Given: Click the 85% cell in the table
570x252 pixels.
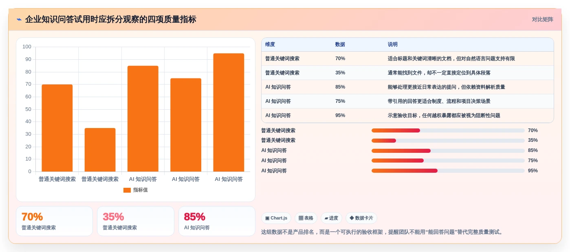Looking at the screenshot, I should [x=340, y=87].
